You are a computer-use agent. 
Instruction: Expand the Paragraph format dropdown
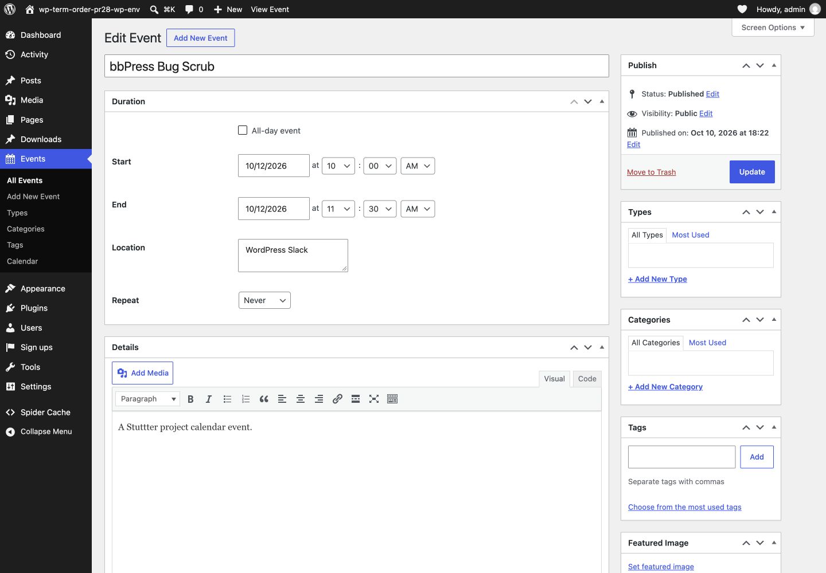tap(147, 399)
